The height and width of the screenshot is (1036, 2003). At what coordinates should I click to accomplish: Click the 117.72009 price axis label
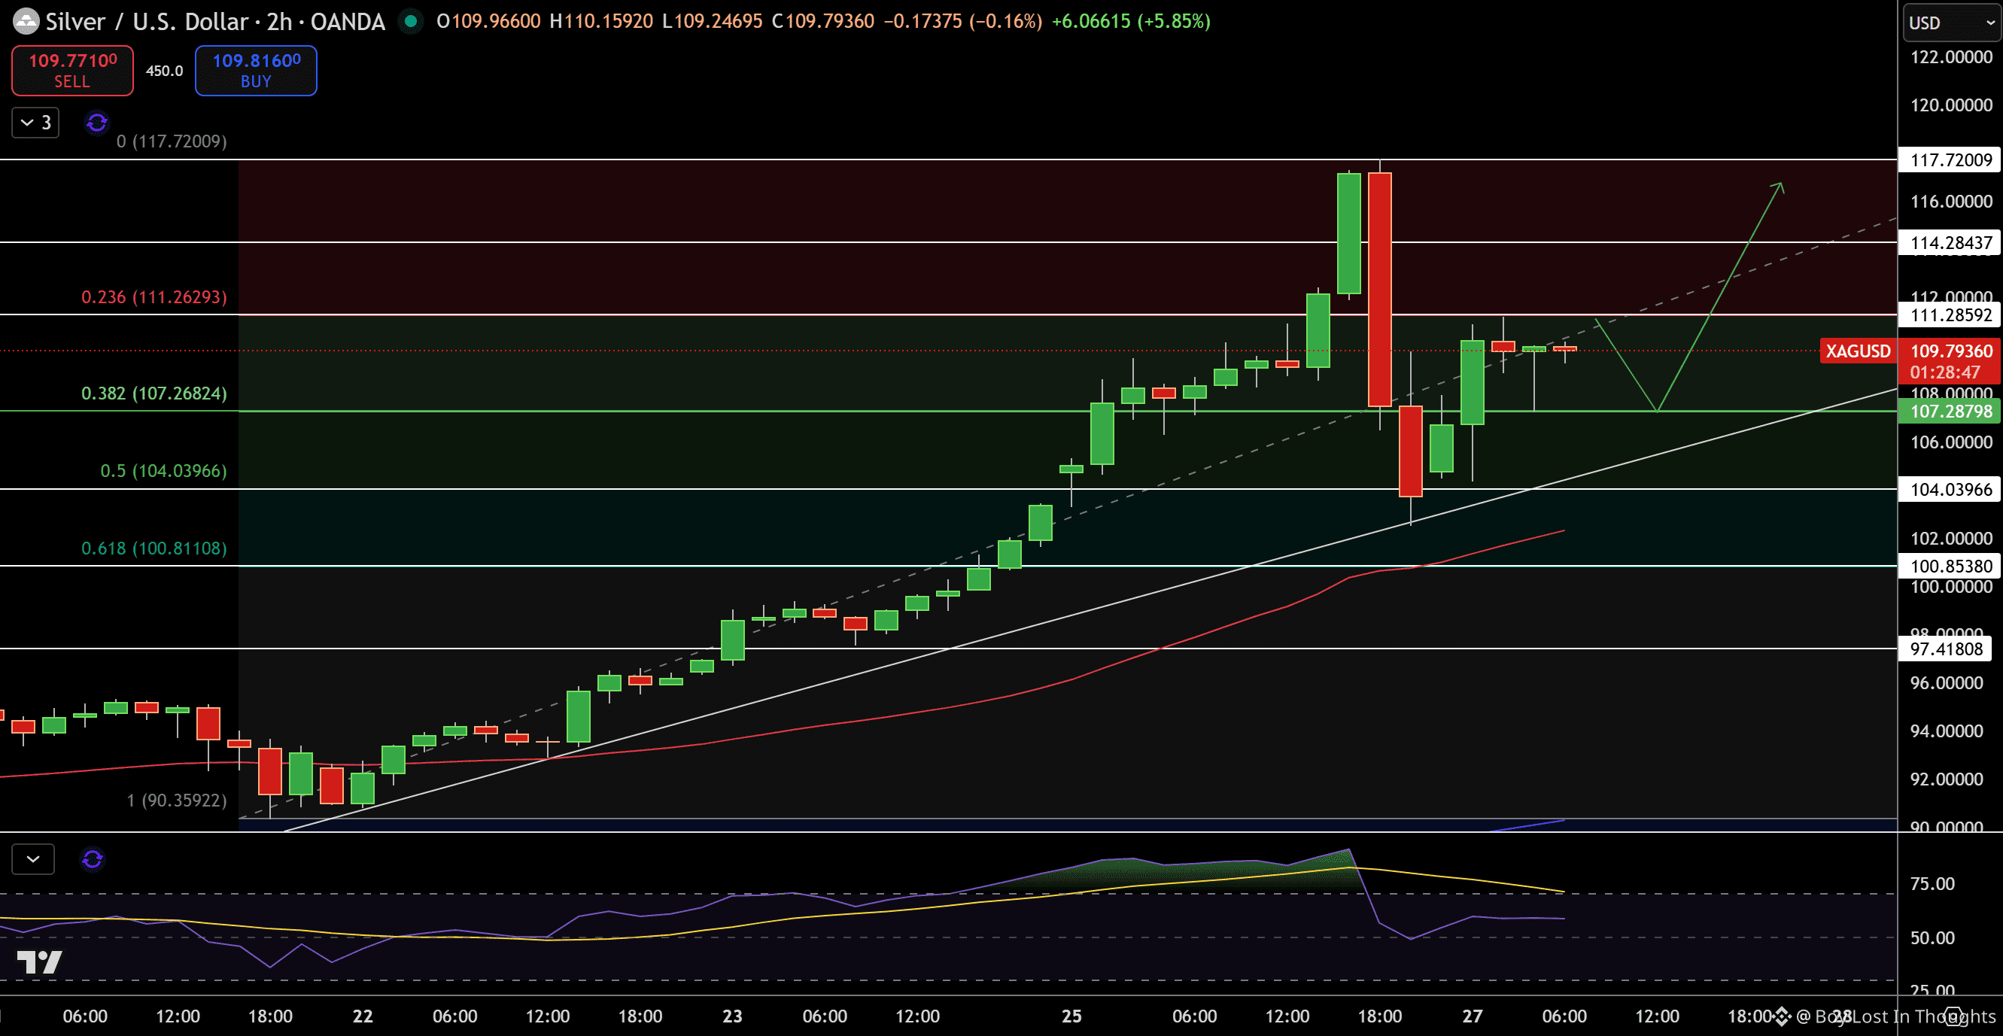tap(1950, 160)
